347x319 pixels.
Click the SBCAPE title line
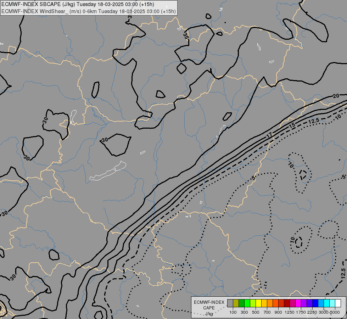[x=78, y=4]
